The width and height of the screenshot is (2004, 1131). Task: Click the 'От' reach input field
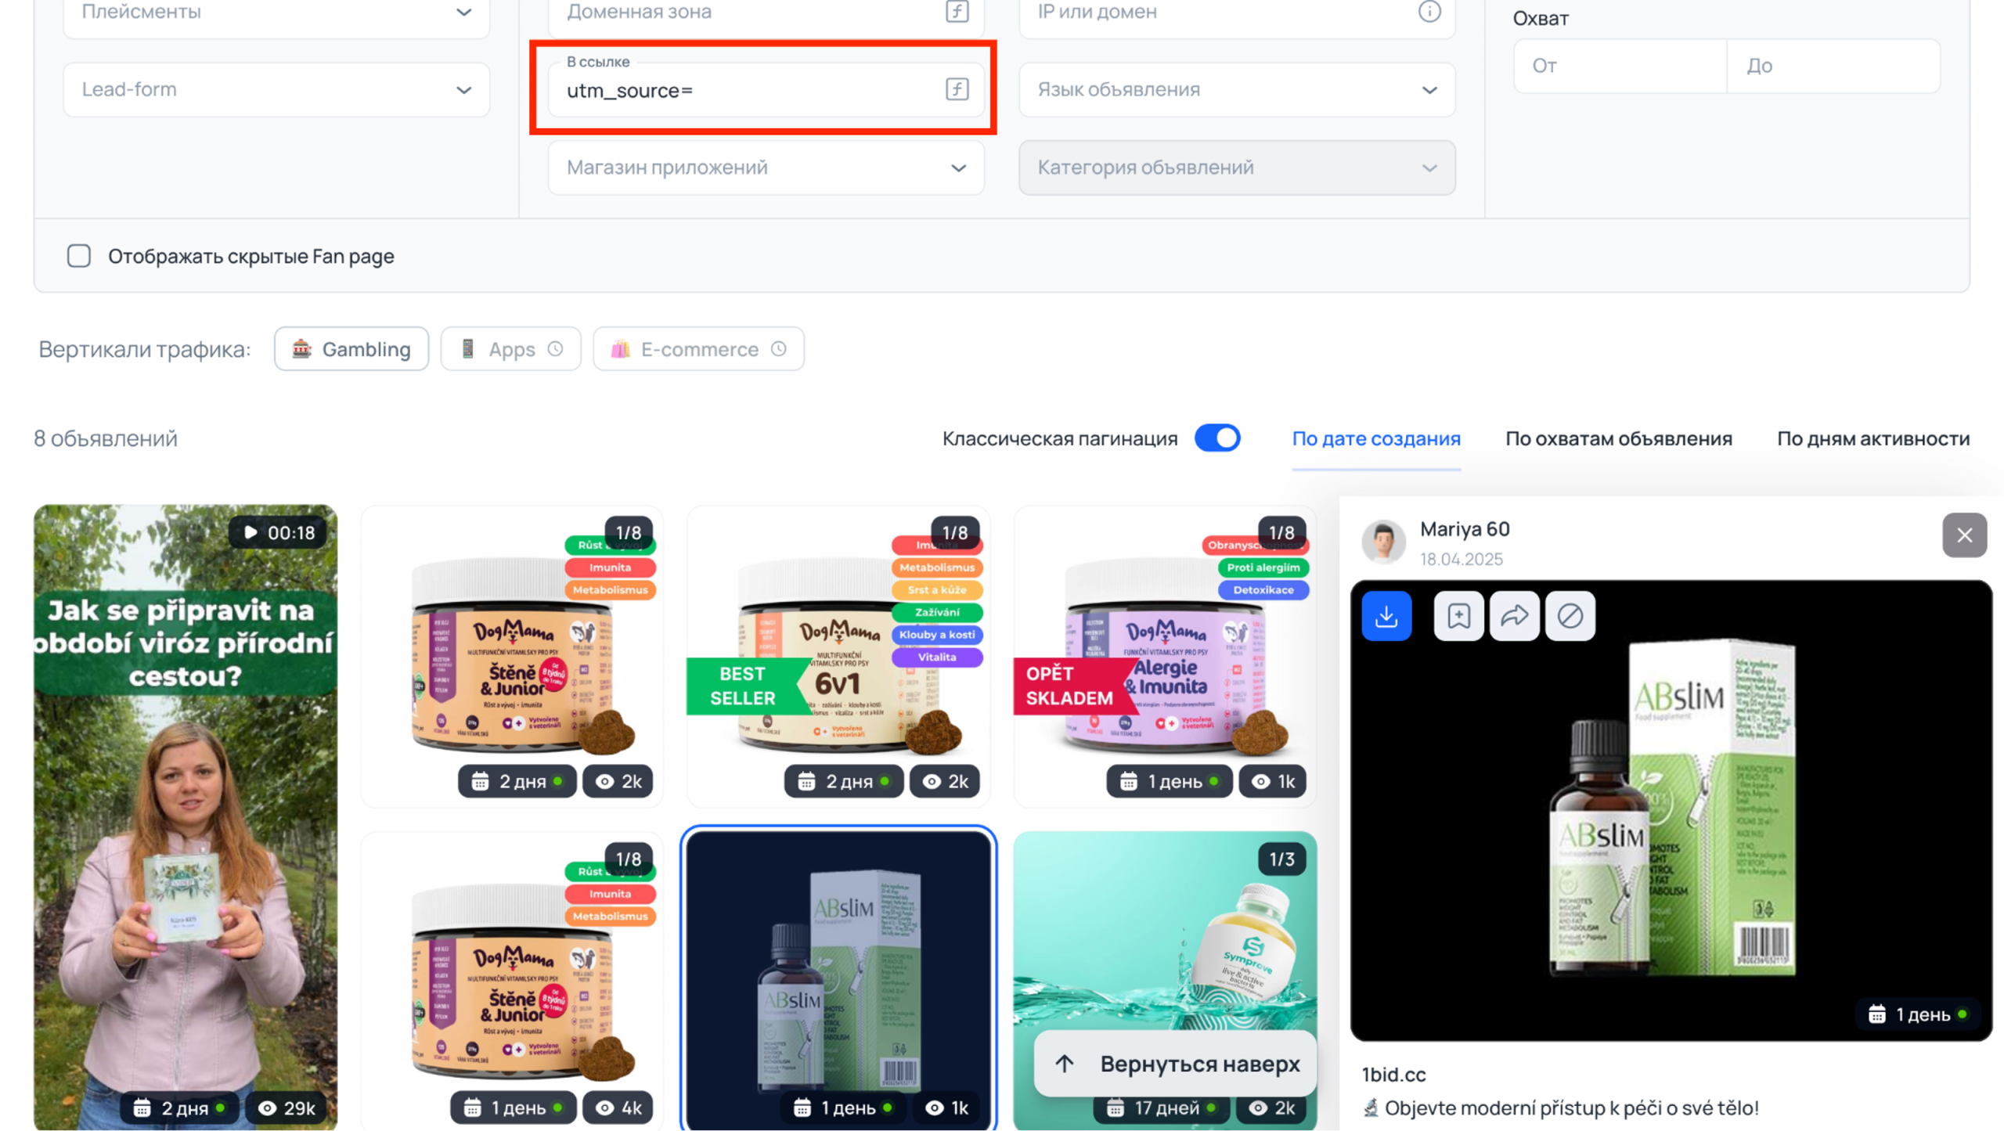click(x=1619, y=66)
